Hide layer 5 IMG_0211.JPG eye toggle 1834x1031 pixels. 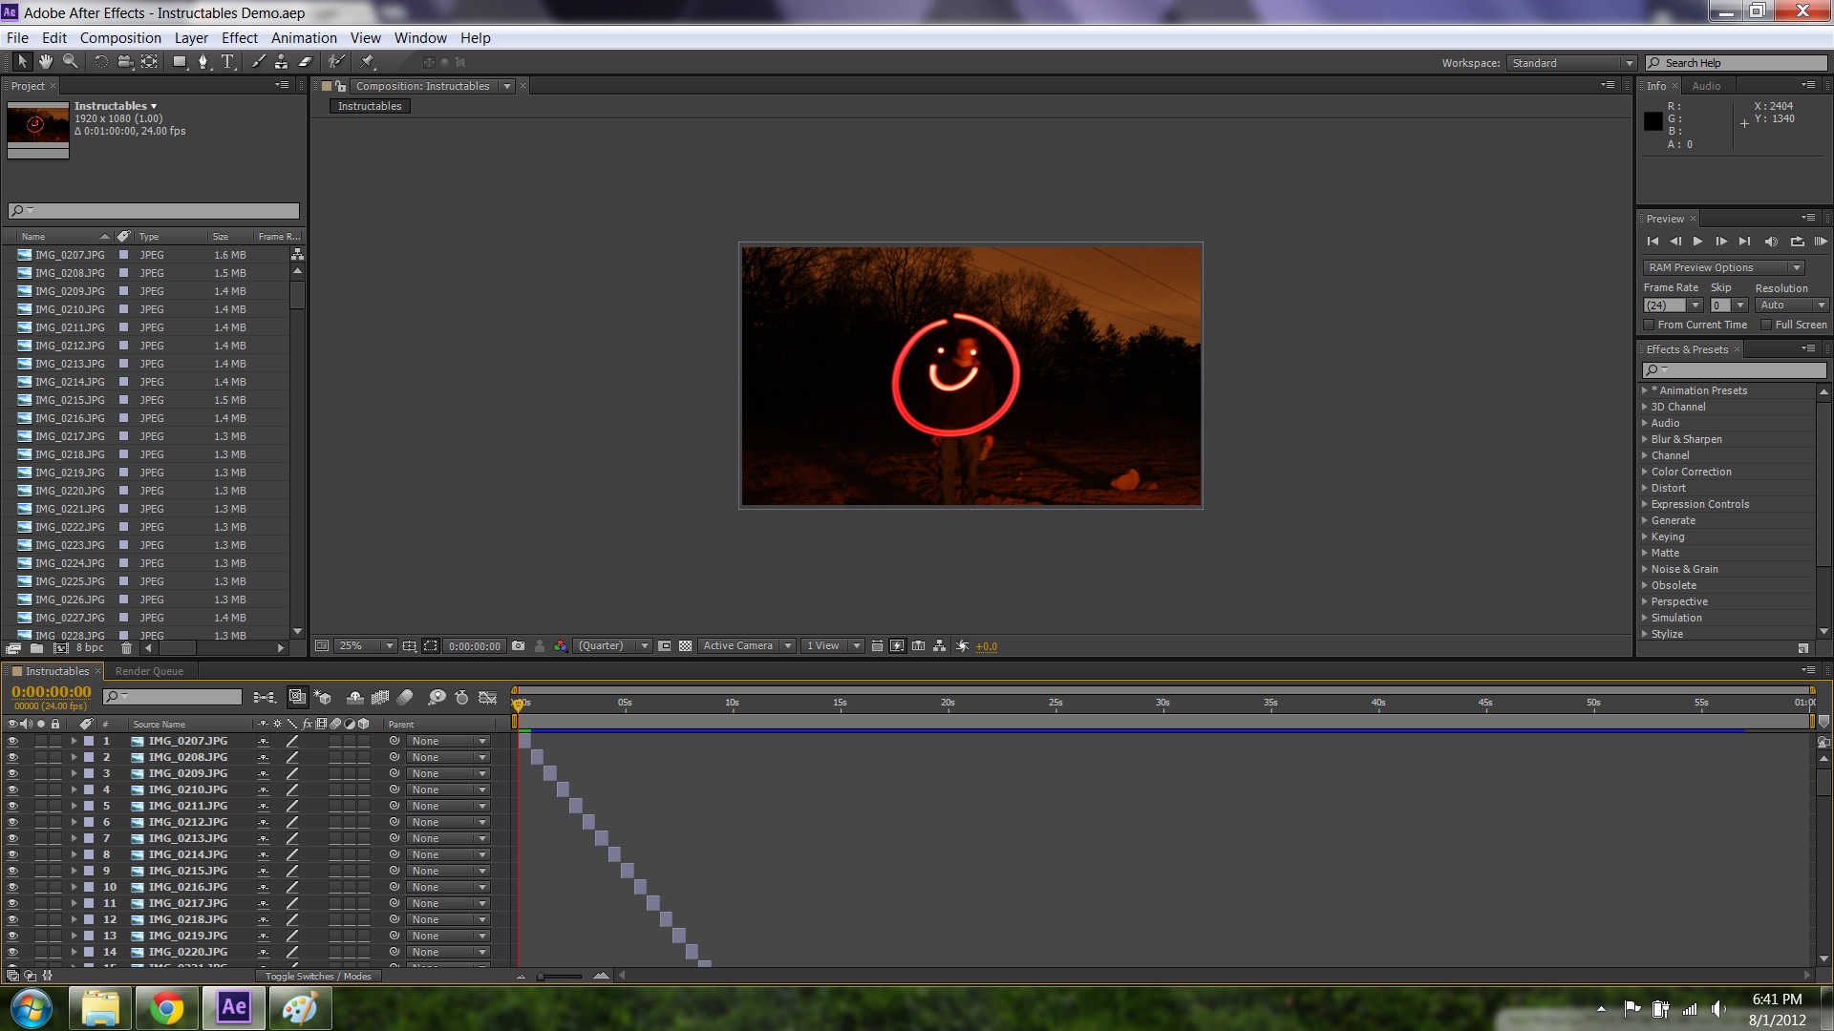12,806
